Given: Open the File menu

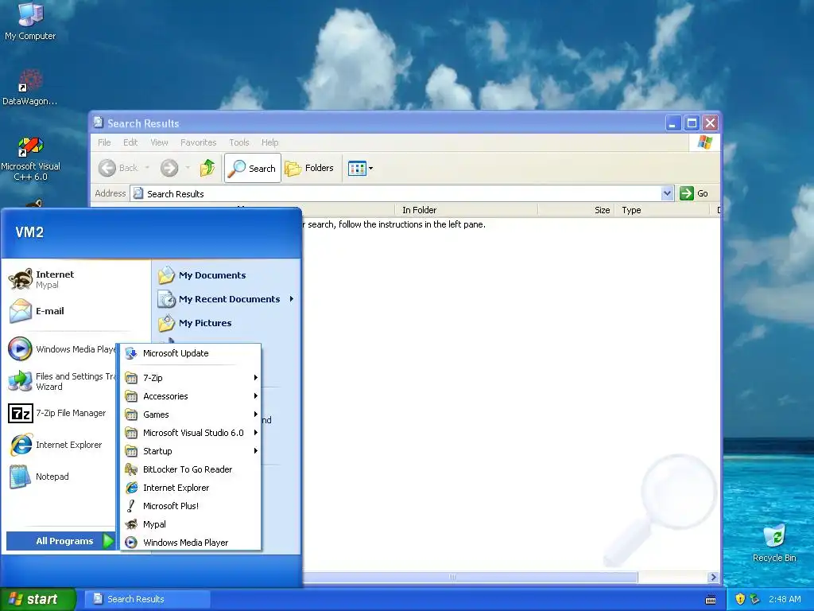Looking at the screenshot, I should 104,142.
